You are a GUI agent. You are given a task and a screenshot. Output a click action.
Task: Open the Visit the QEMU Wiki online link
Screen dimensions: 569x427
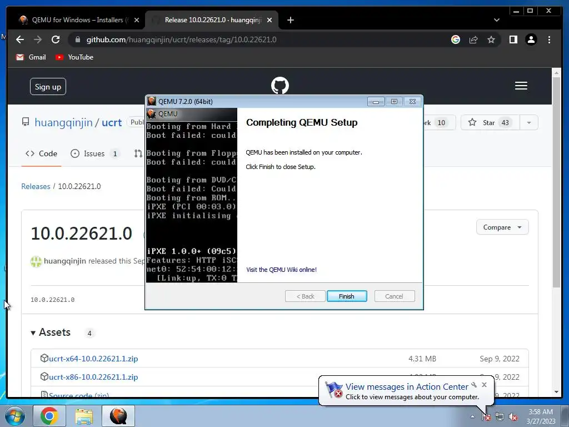click(x=281, y=270)
